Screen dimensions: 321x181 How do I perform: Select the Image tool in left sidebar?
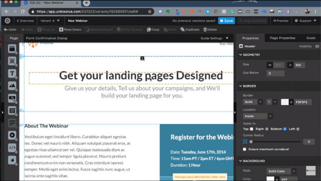pos(12,85)
